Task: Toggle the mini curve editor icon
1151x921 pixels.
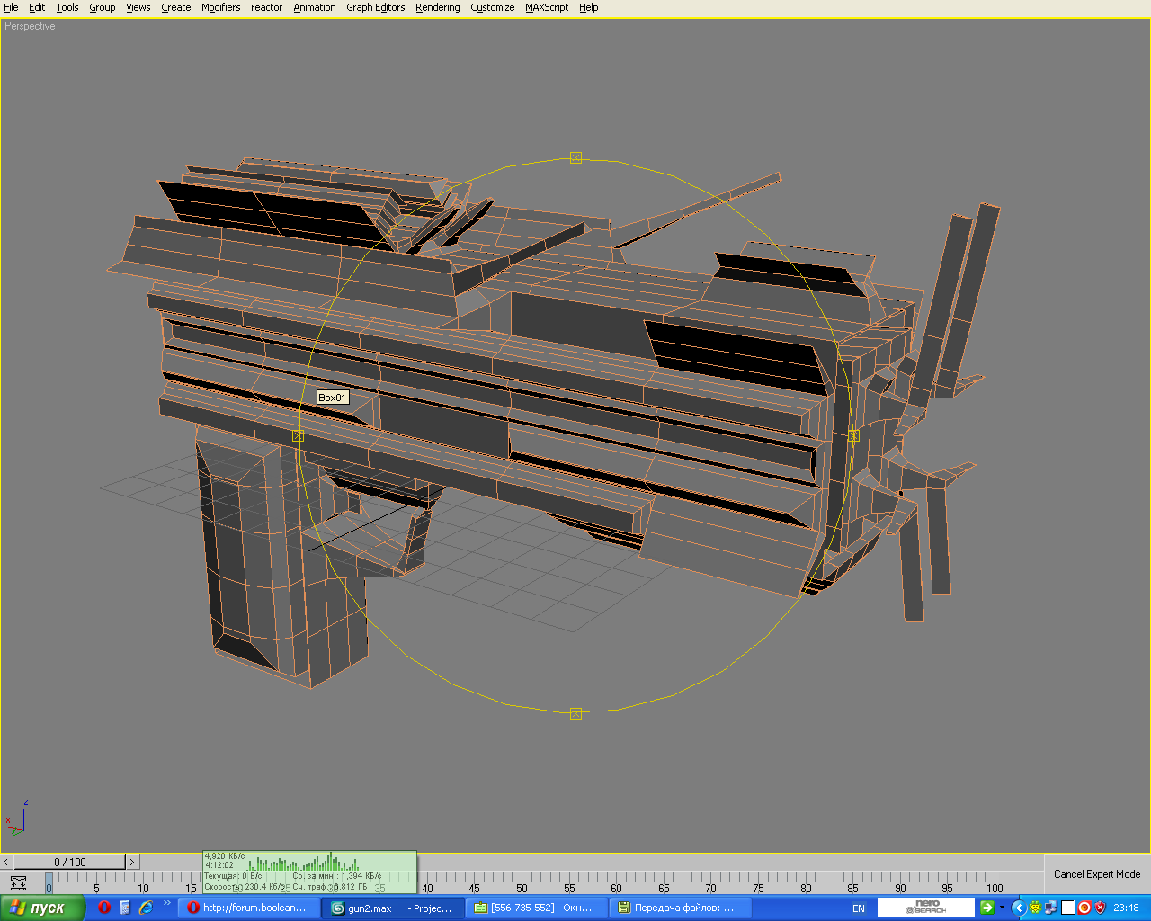Action: pyautogui.click(x=18, y=883)
